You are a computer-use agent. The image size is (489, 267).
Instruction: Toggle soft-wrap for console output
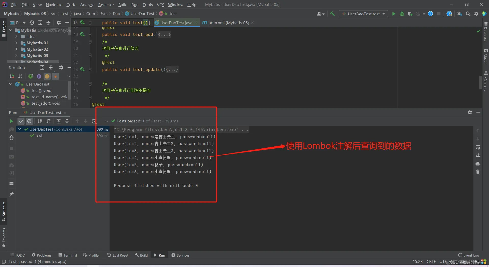tap(478, 147)
